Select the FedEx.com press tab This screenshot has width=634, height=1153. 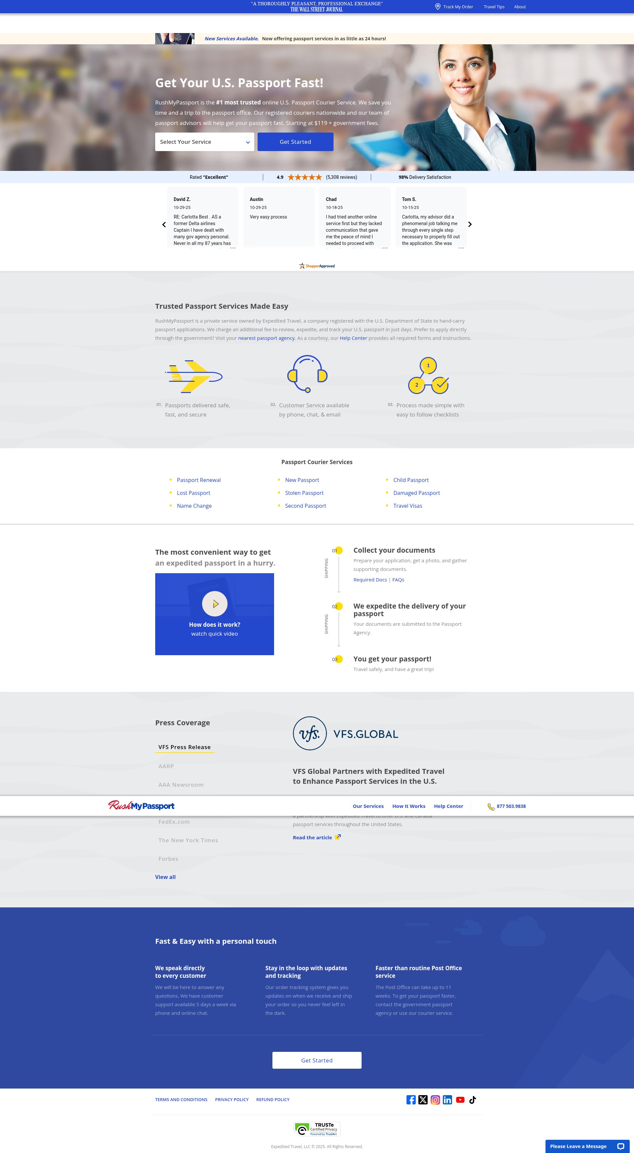(174, 822)
